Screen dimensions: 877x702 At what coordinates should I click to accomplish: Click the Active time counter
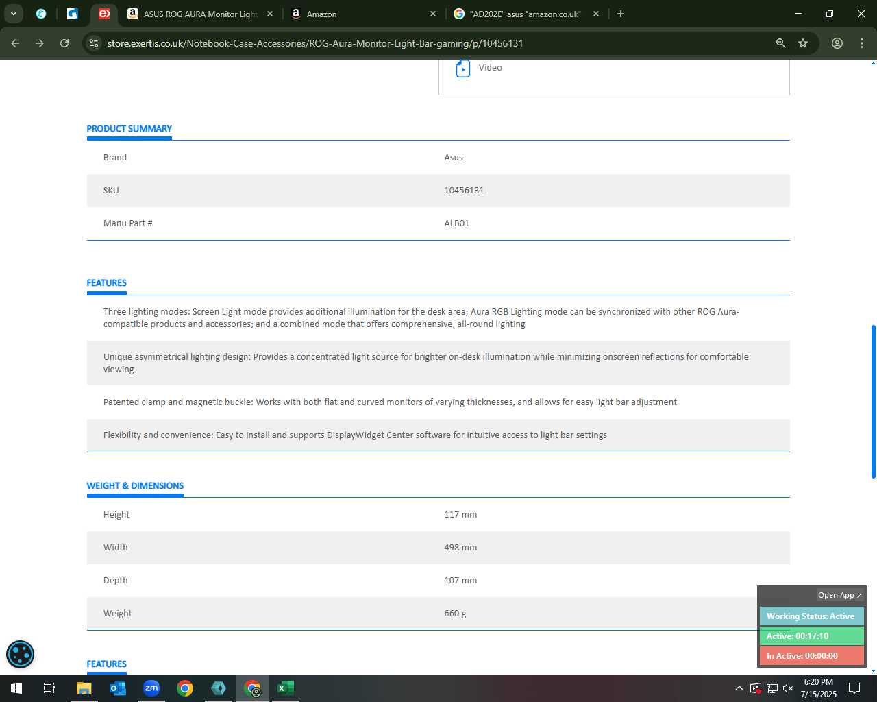tap(811, 636)
